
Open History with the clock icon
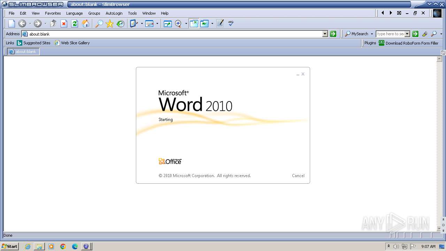(x=121, y=23)
